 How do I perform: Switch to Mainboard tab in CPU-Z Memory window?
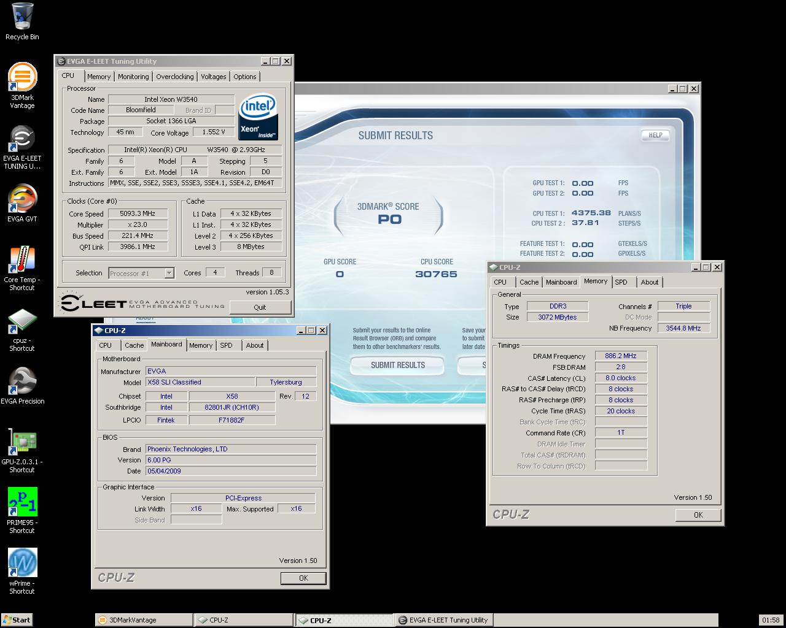[561, 282]
